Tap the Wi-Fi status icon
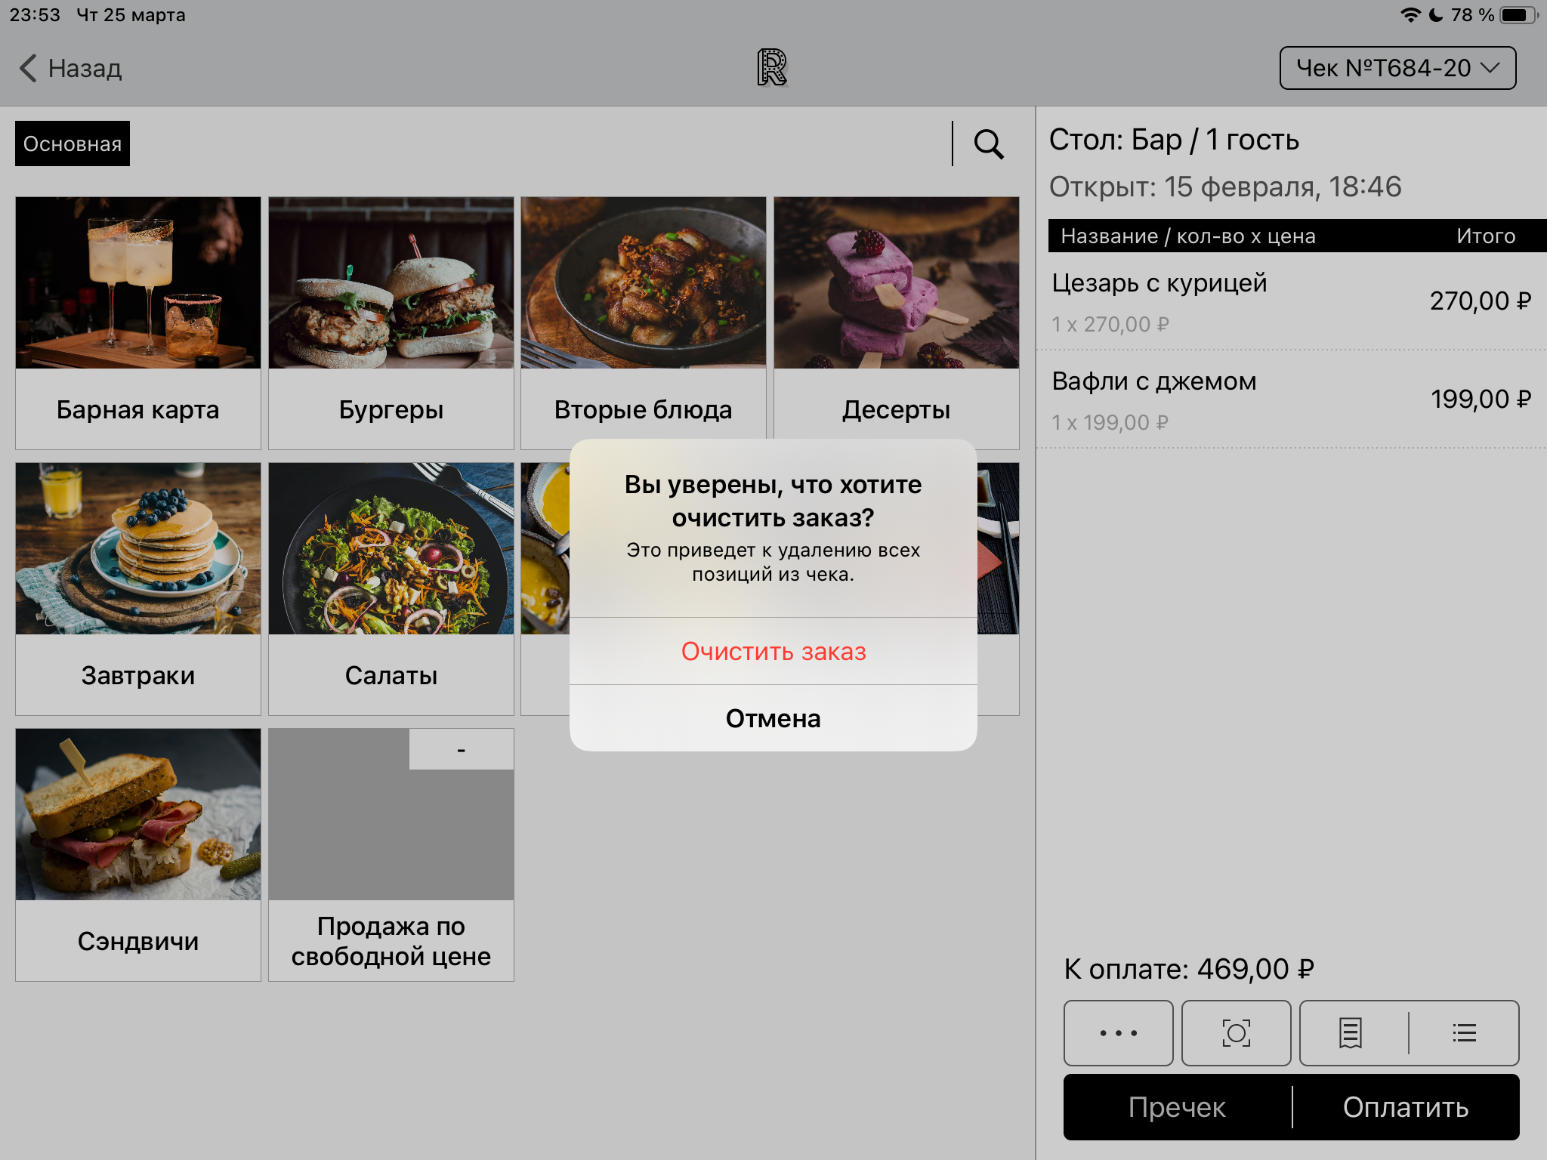 pyautogui.click(x=1410, y=15)
